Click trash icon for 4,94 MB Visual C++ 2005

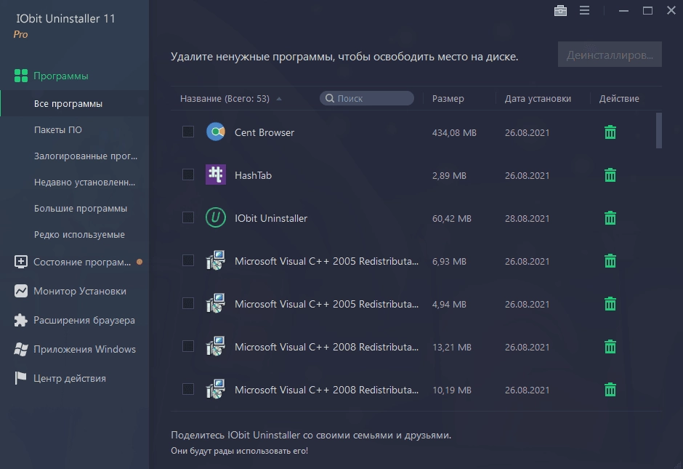610,303
